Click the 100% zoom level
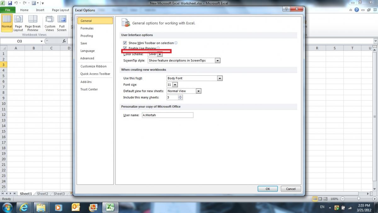 coord(335,199)
